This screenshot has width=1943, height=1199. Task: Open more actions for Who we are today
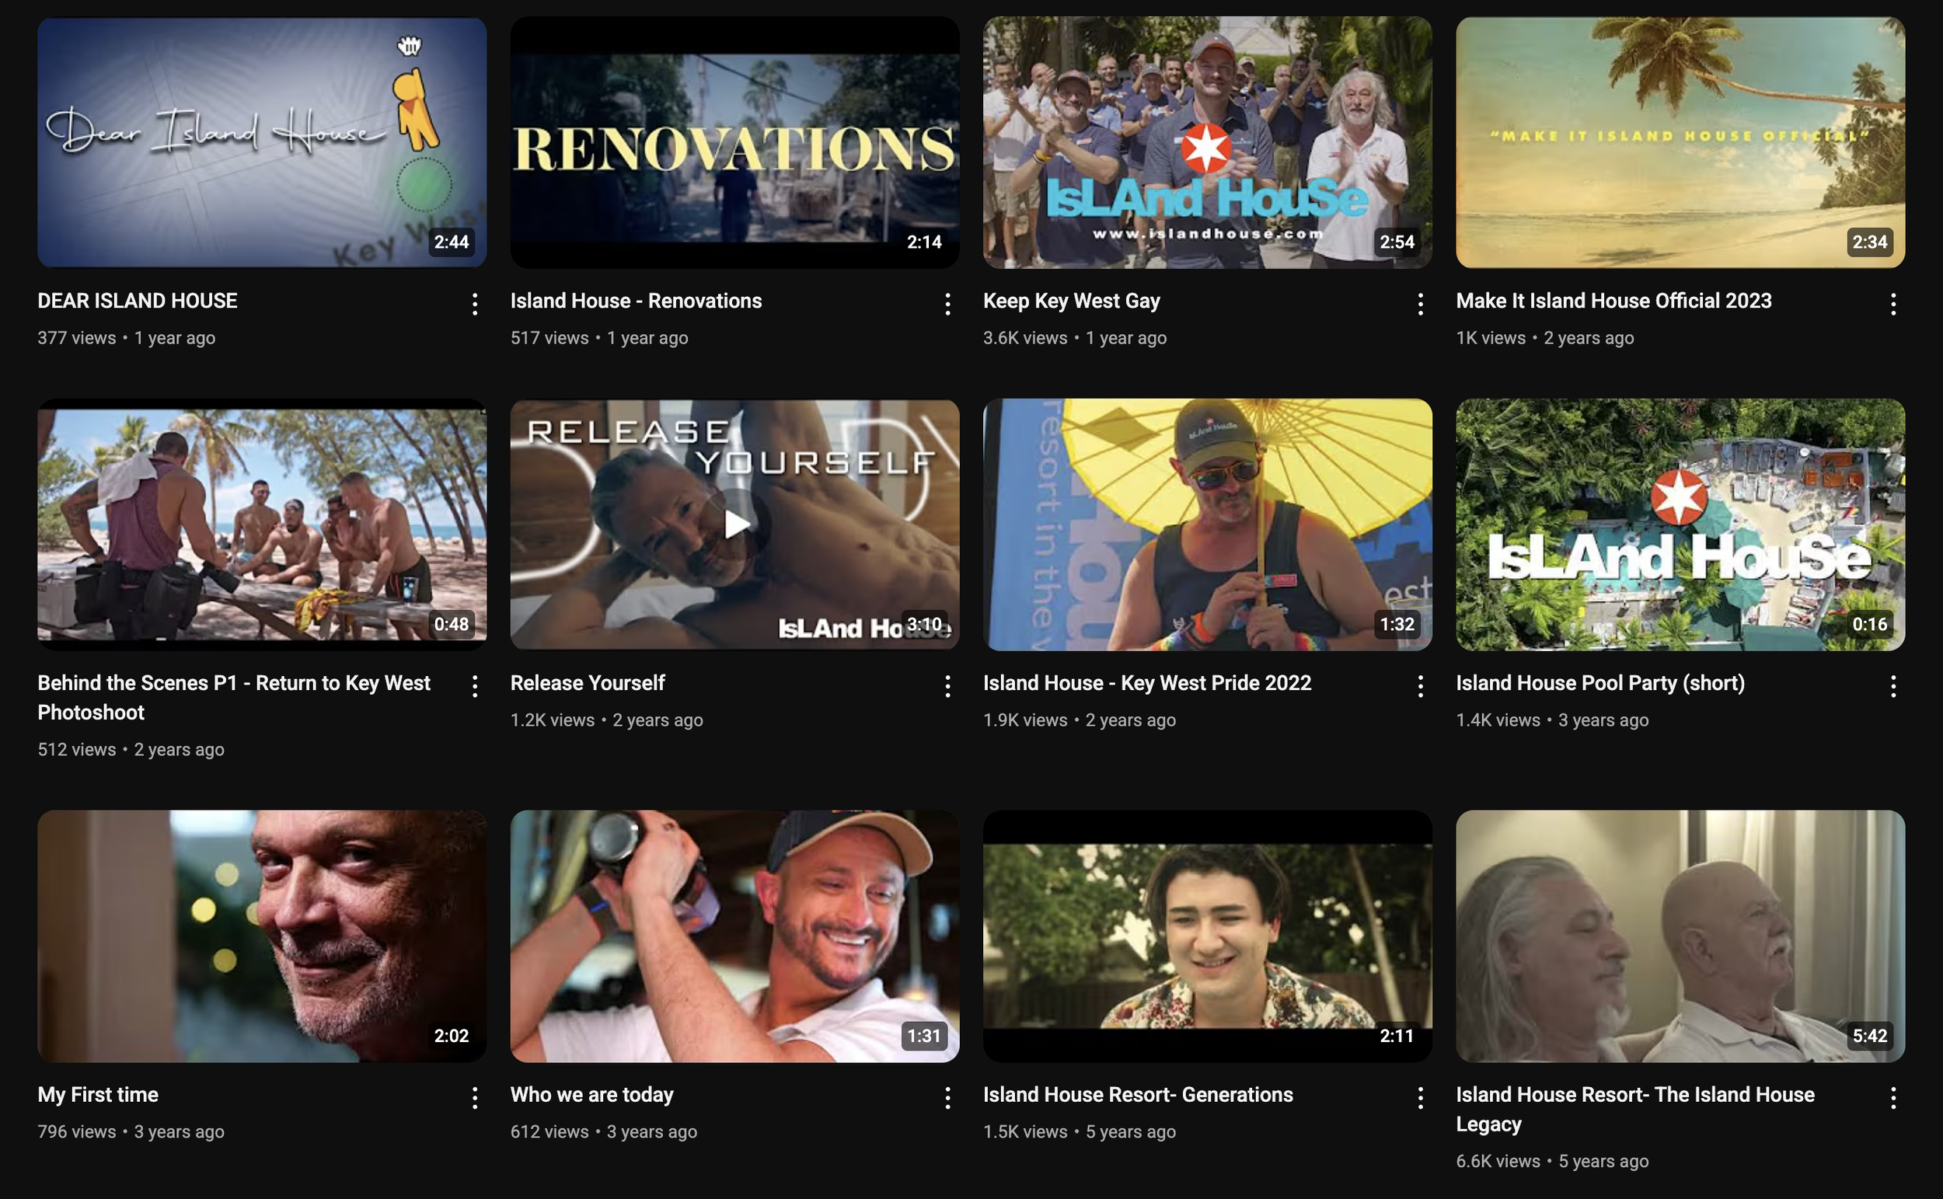point(947,1097)
